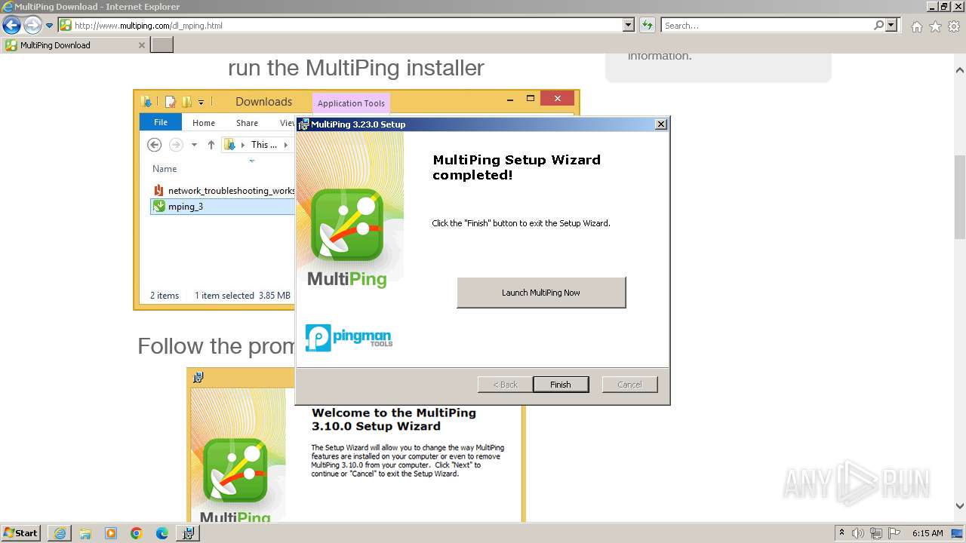Viewport: 966px width, 543px height.
Task: Close the MultiPing 3.23.0 Setup dialog
Action: click(661, 124)
